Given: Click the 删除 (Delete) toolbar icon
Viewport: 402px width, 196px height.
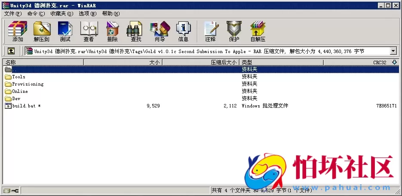Looking at the screenshot, I should click(113, 28).
